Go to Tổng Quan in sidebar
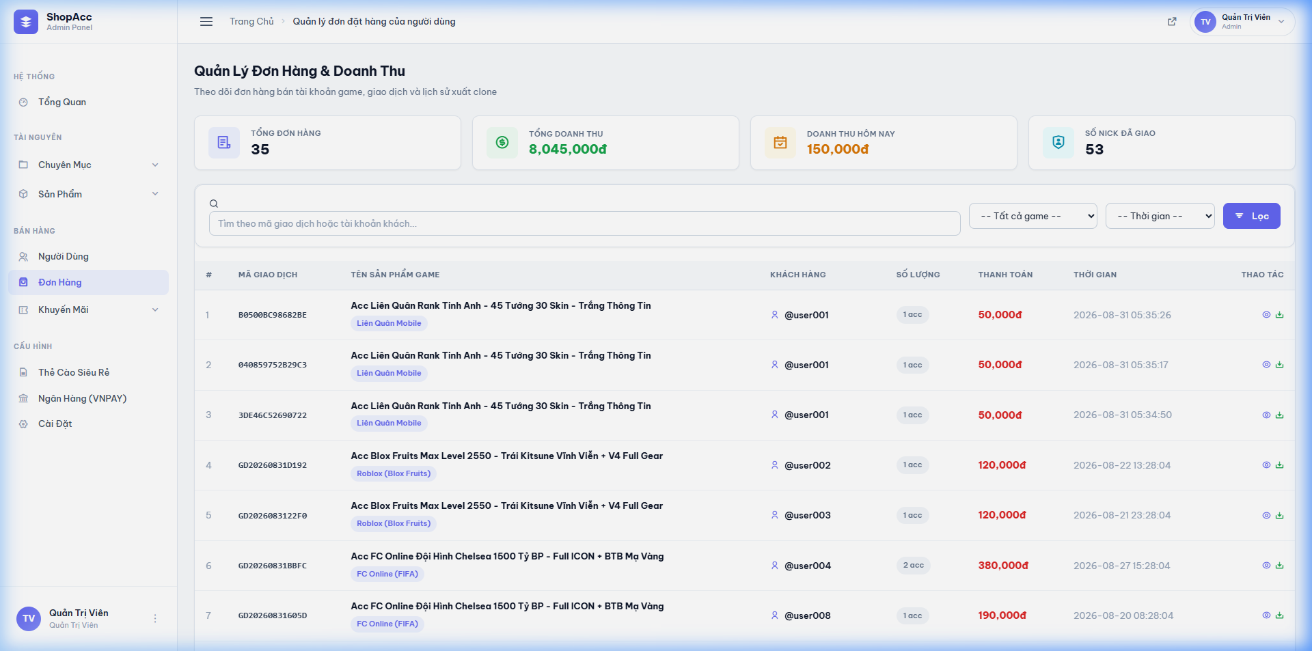The width and height of the screenshot is (1312, 651). point(88,102)
